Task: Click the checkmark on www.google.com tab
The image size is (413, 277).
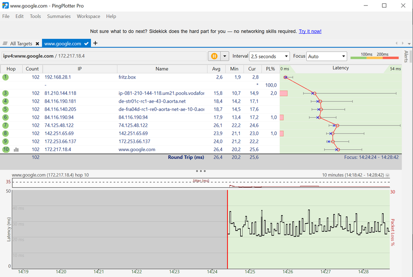Action: point(86,43)
